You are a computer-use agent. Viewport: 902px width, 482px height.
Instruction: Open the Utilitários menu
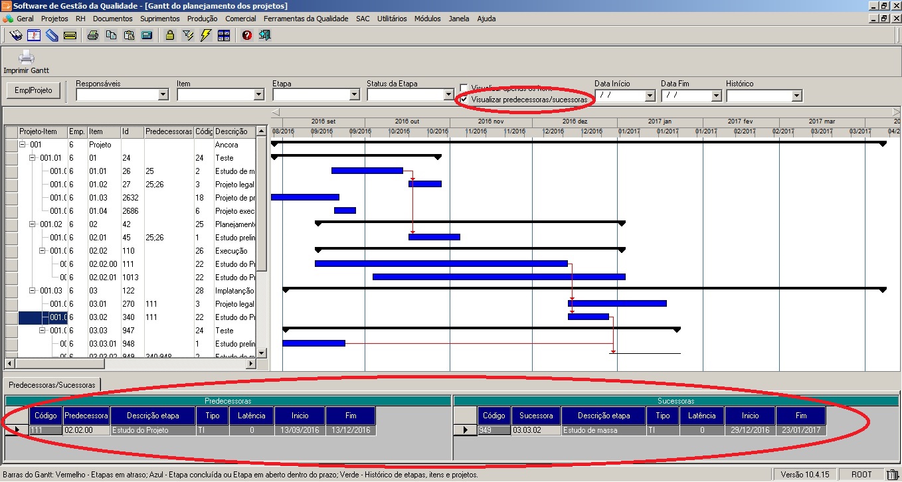pyautogui.click(x=392, y=19)
